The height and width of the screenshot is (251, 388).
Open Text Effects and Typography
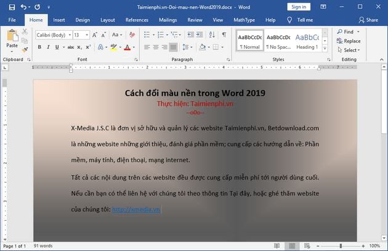pyautogui.click(x=100, y=47)
